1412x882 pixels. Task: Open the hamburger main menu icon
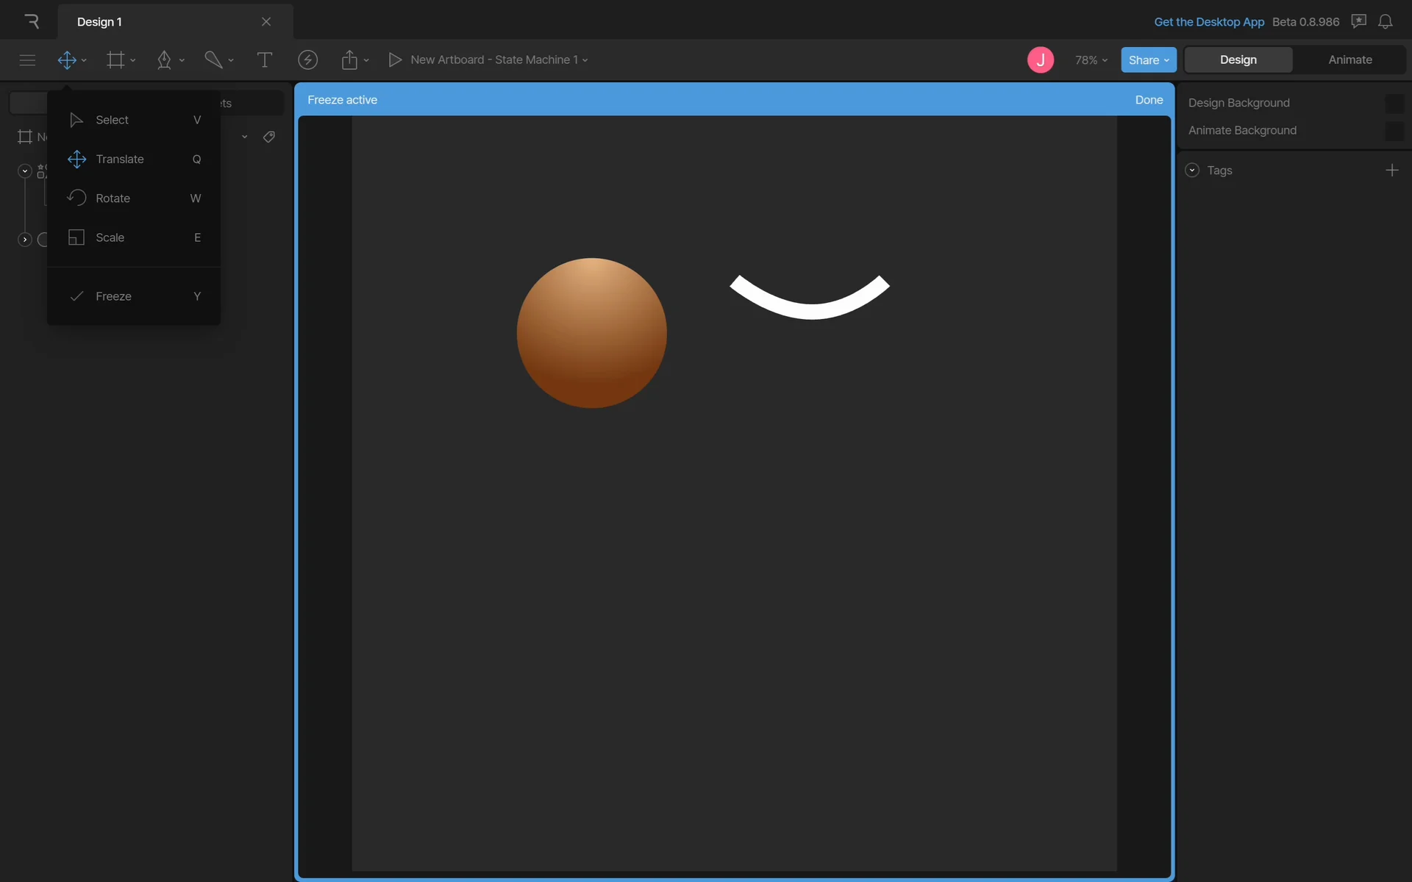(27, 60)
